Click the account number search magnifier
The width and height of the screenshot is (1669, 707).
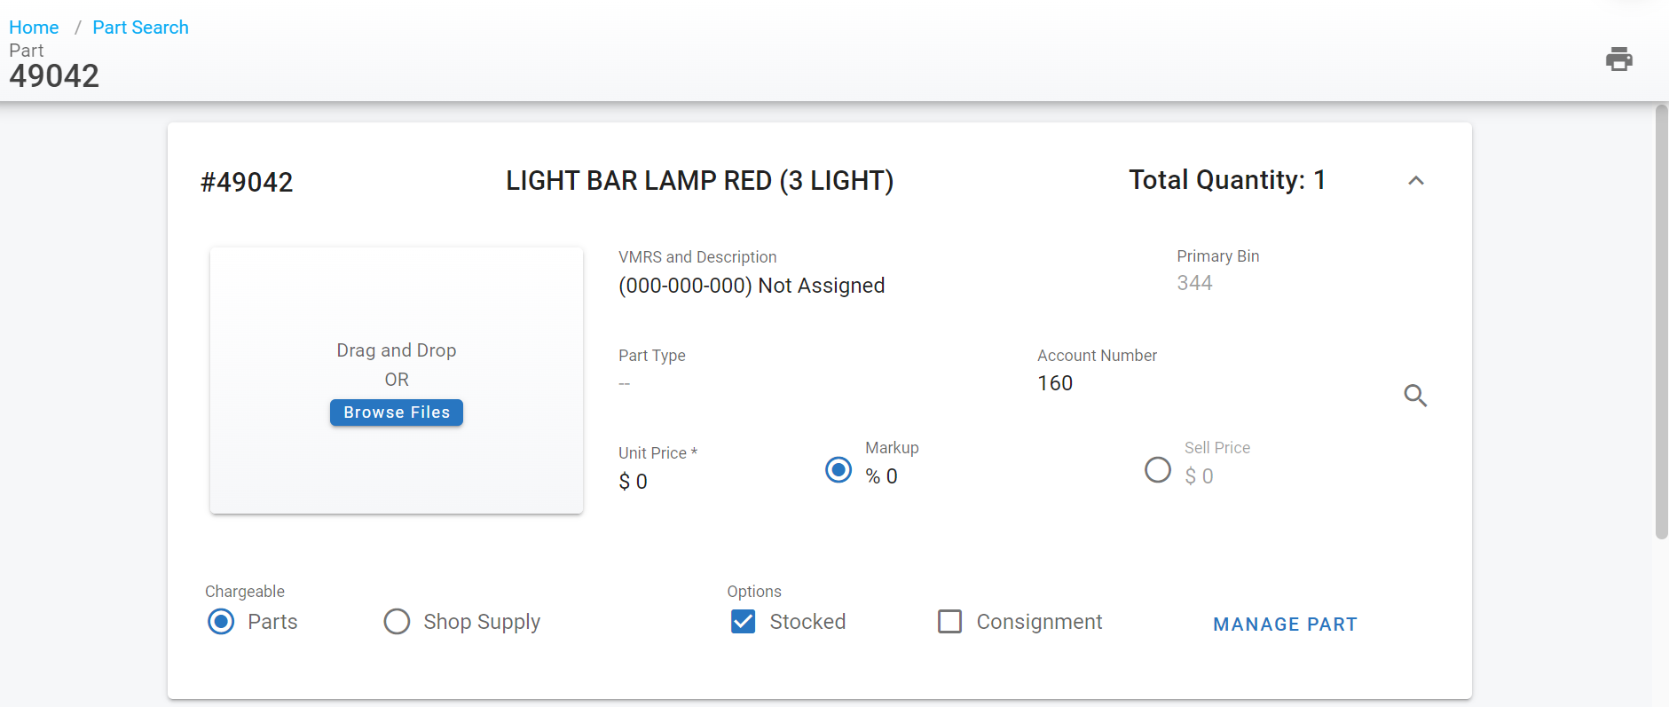1415,396
